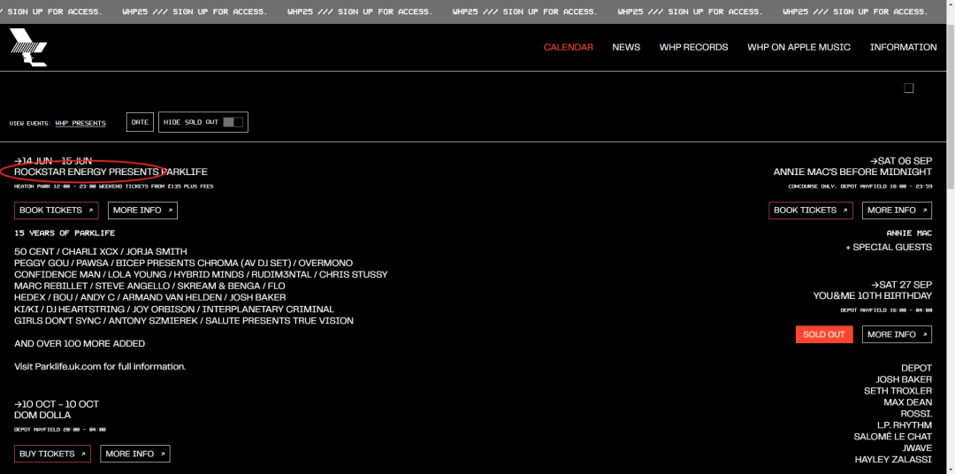Open More Info for Dom Dolla
The image size is (955, 474).
[135, 454]
